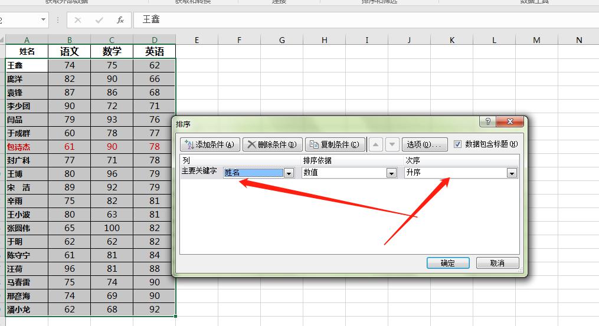This screenshot has width=599, height=326.
Task: Select column A header
Action: [x=27, y=39]
